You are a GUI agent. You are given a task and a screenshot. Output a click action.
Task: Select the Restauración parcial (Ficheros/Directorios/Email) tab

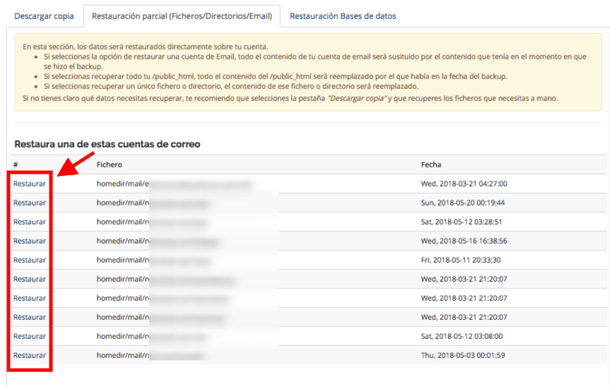tap(181, 16)
